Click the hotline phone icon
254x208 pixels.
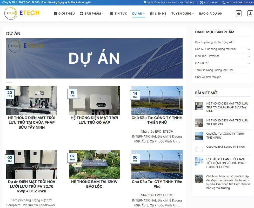pos(224,3)
